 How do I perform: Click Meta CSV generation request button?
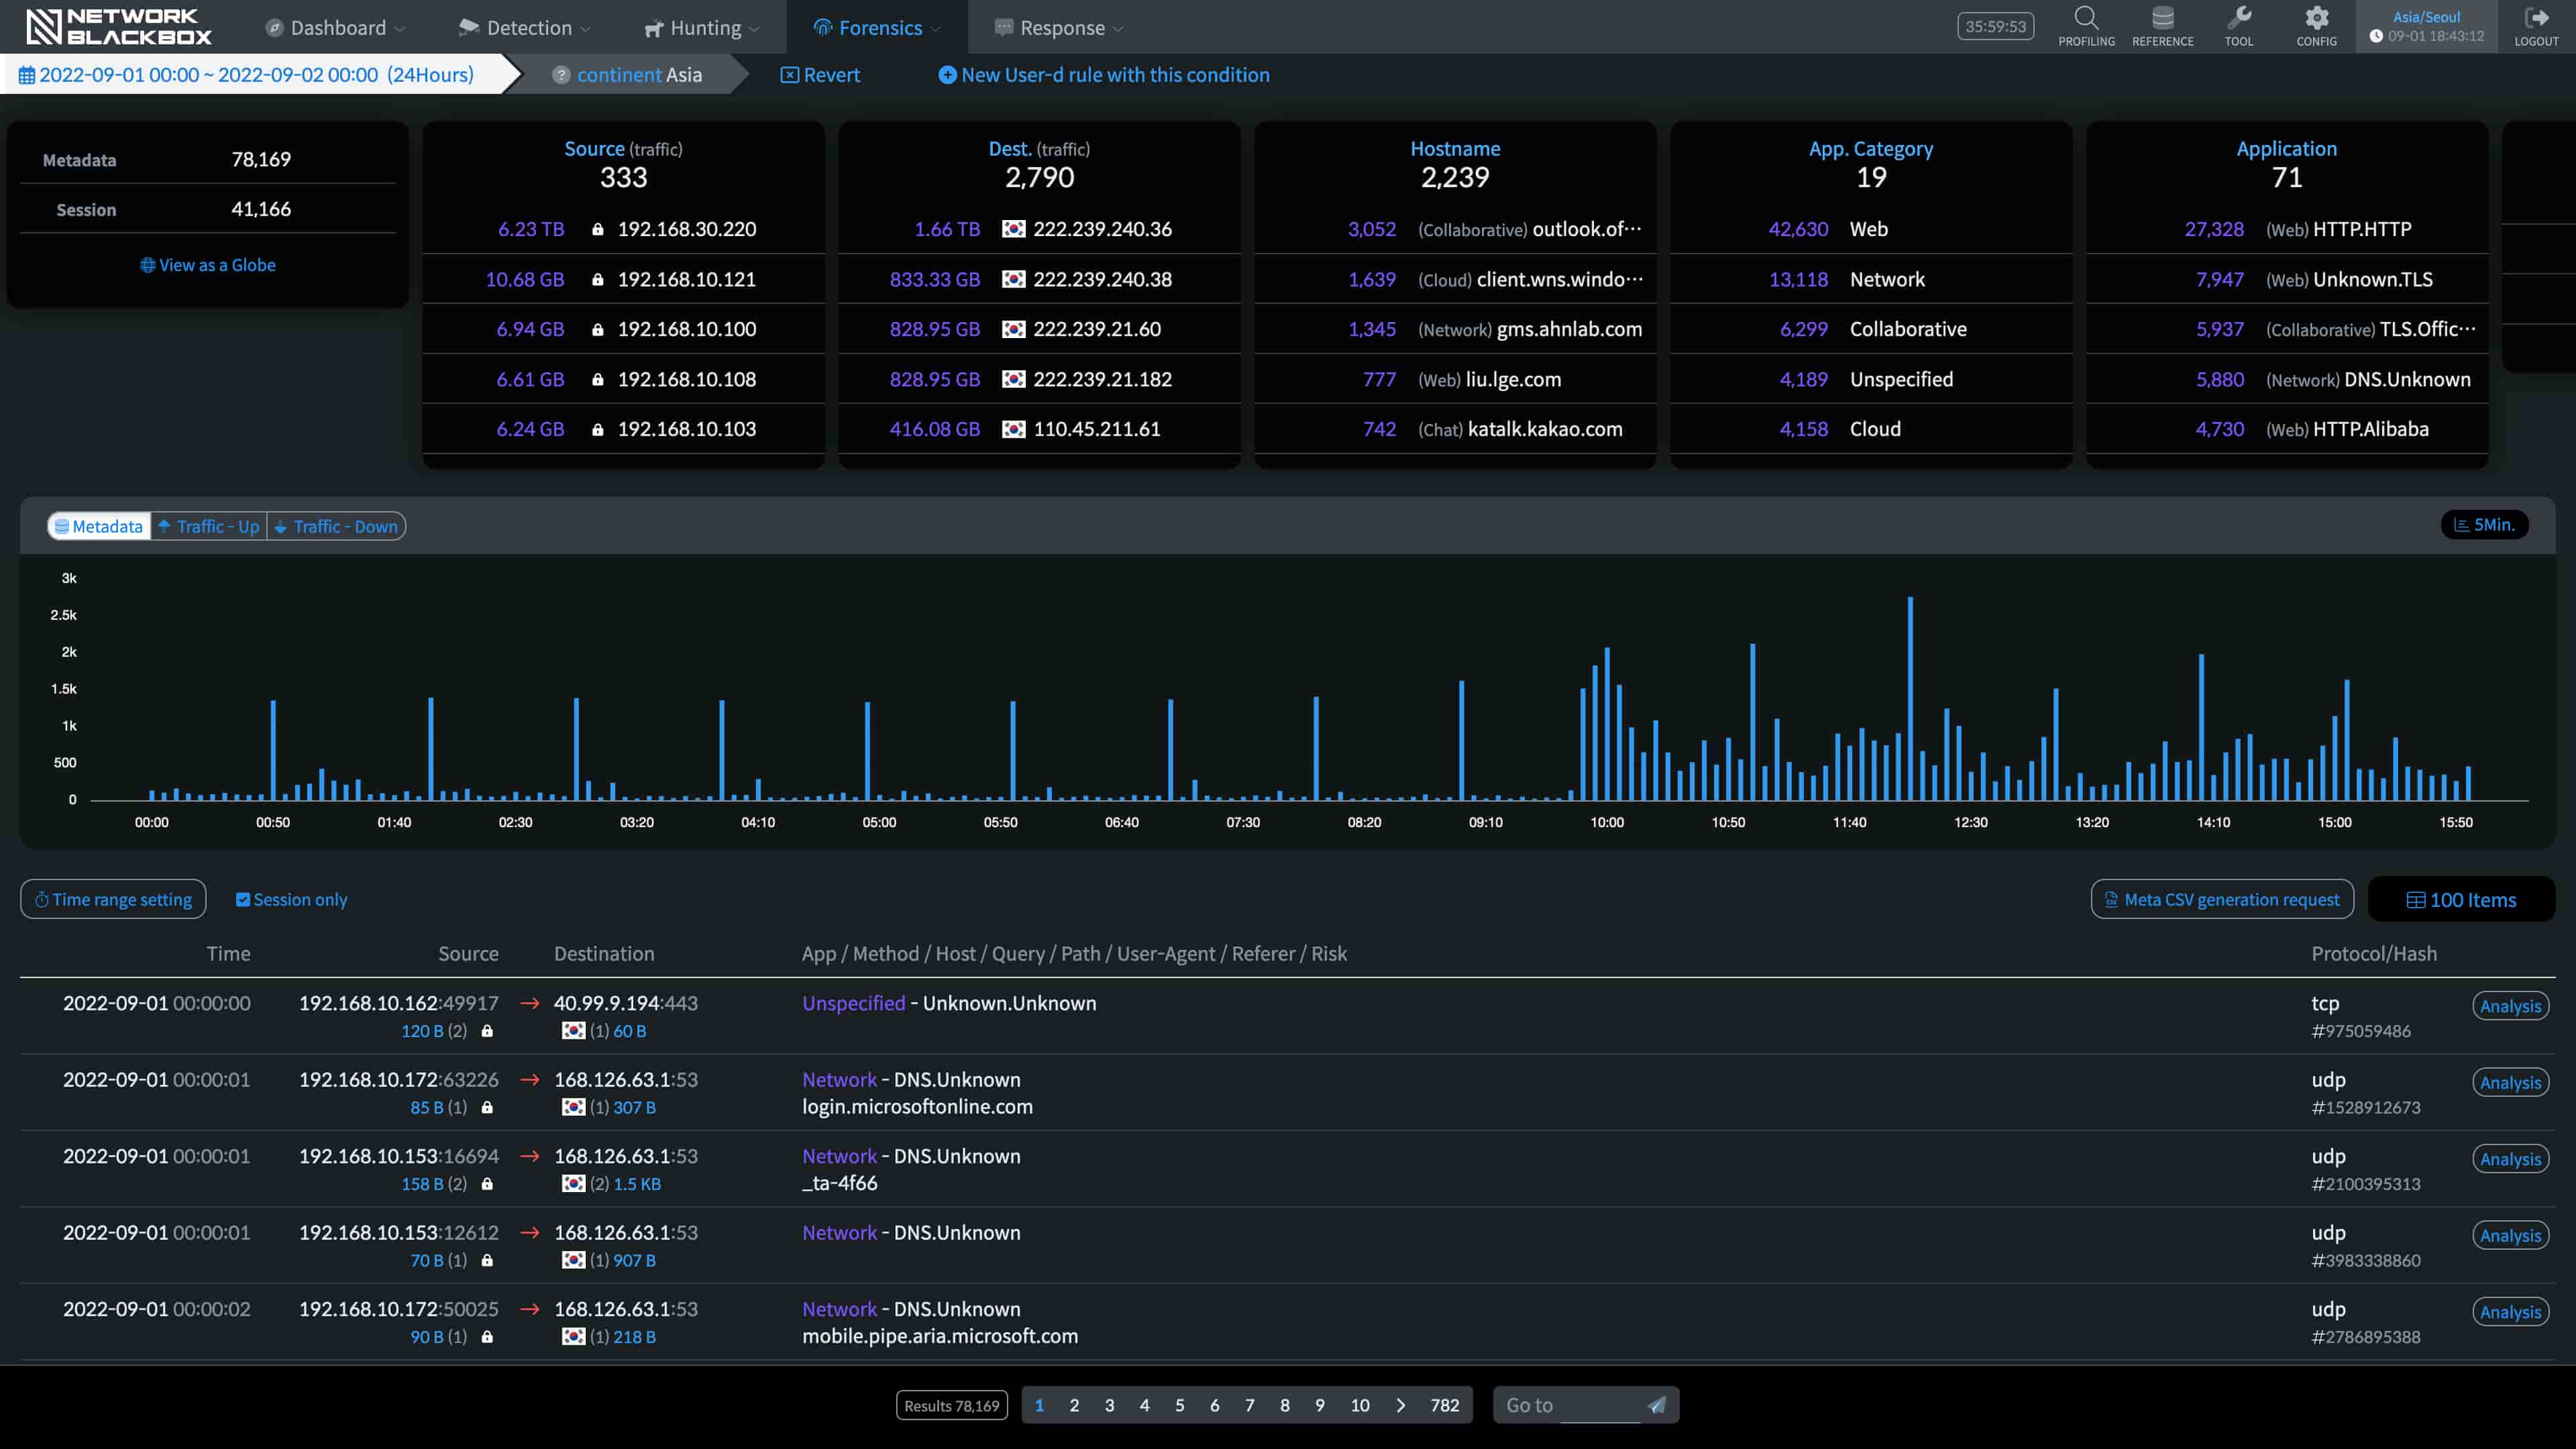[x=2221, y=900]
